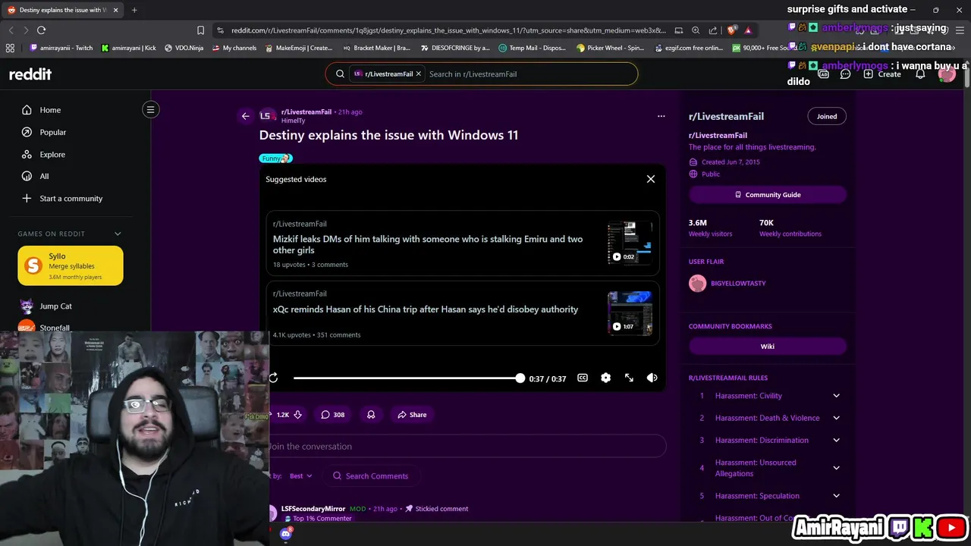
Task: Replay the video with the replay icon
Action: pyautogui.click(x=273, y=378)
